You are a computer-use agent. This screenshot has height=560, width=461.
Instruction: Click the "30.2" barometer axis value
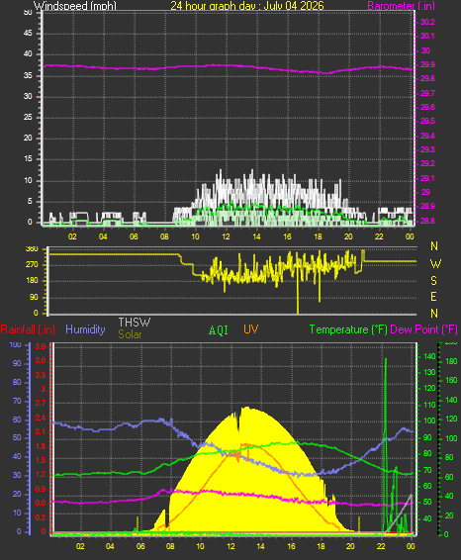(427, 22)
